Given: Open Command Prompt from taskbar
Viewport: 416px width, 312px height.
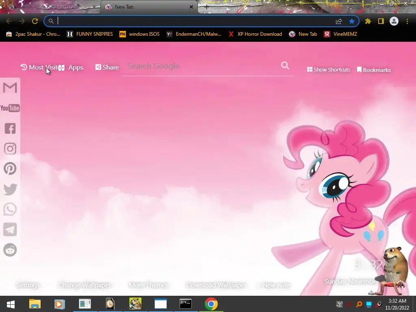Looking at the screenshot, I should pos(185,304).
